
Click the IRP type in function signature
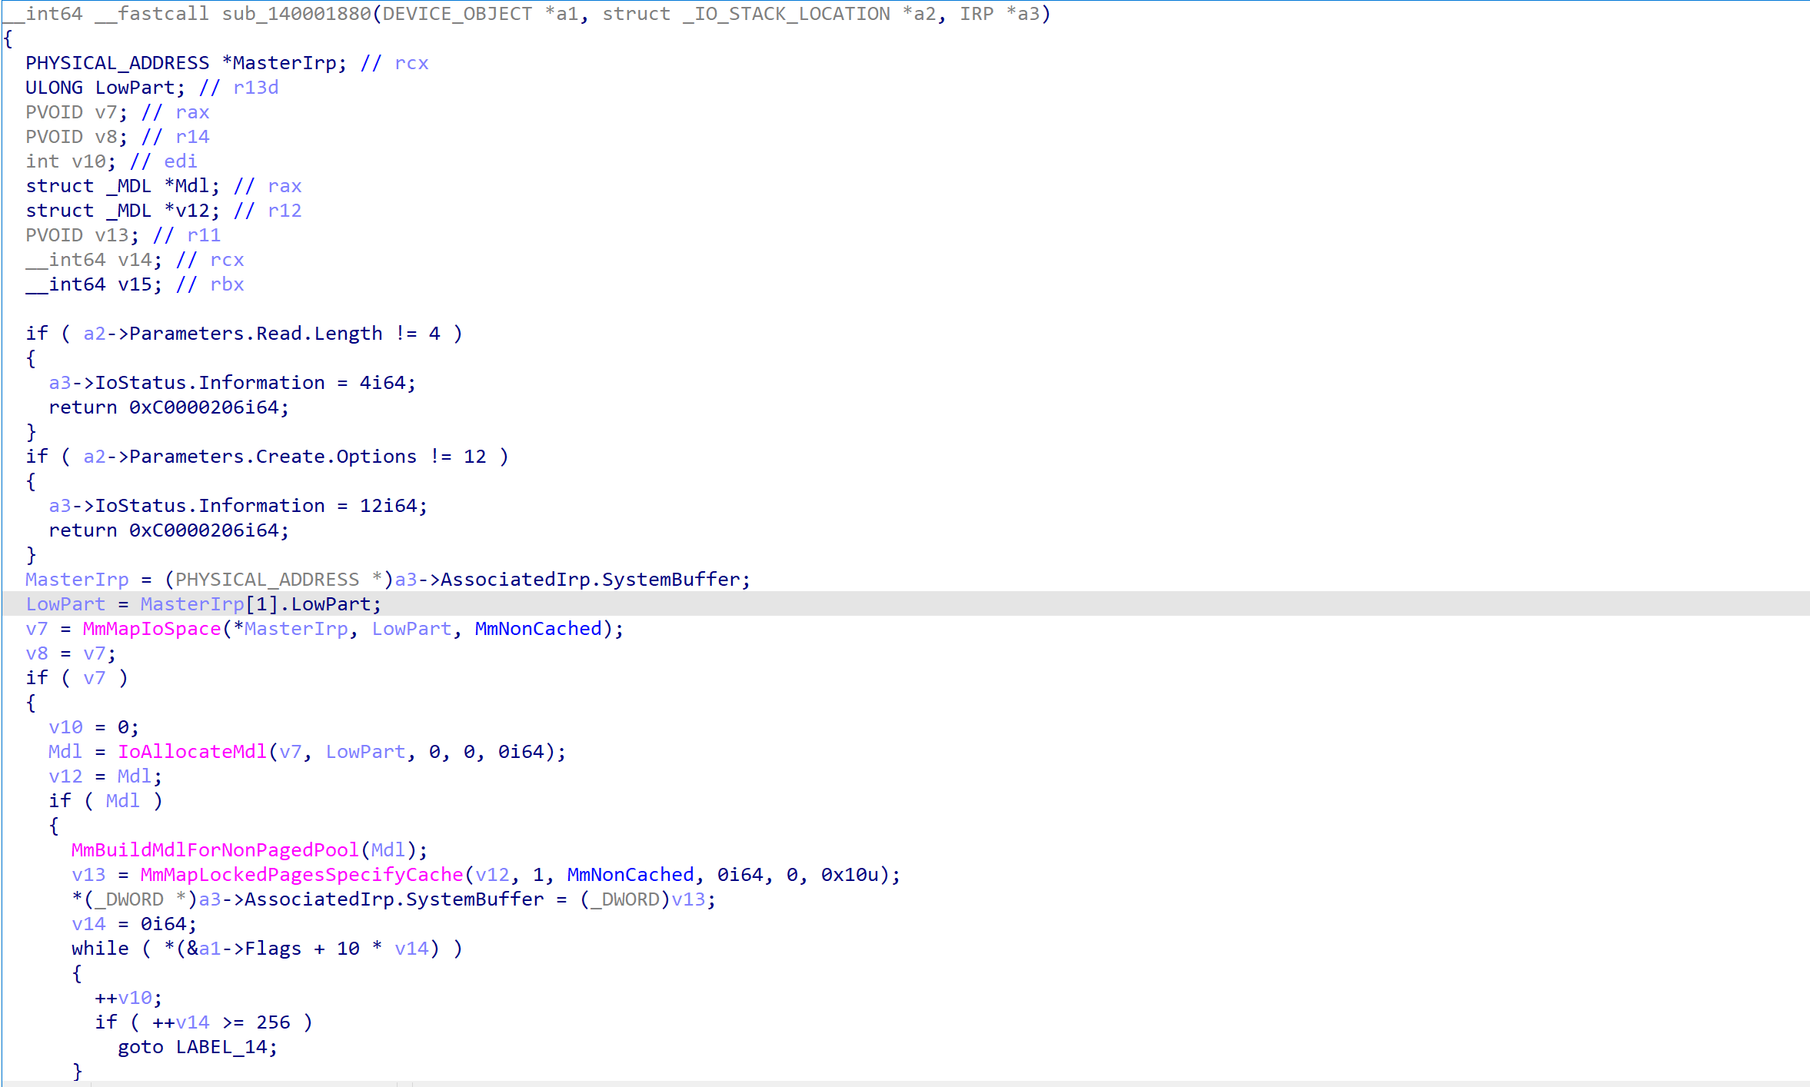point(976,14)
